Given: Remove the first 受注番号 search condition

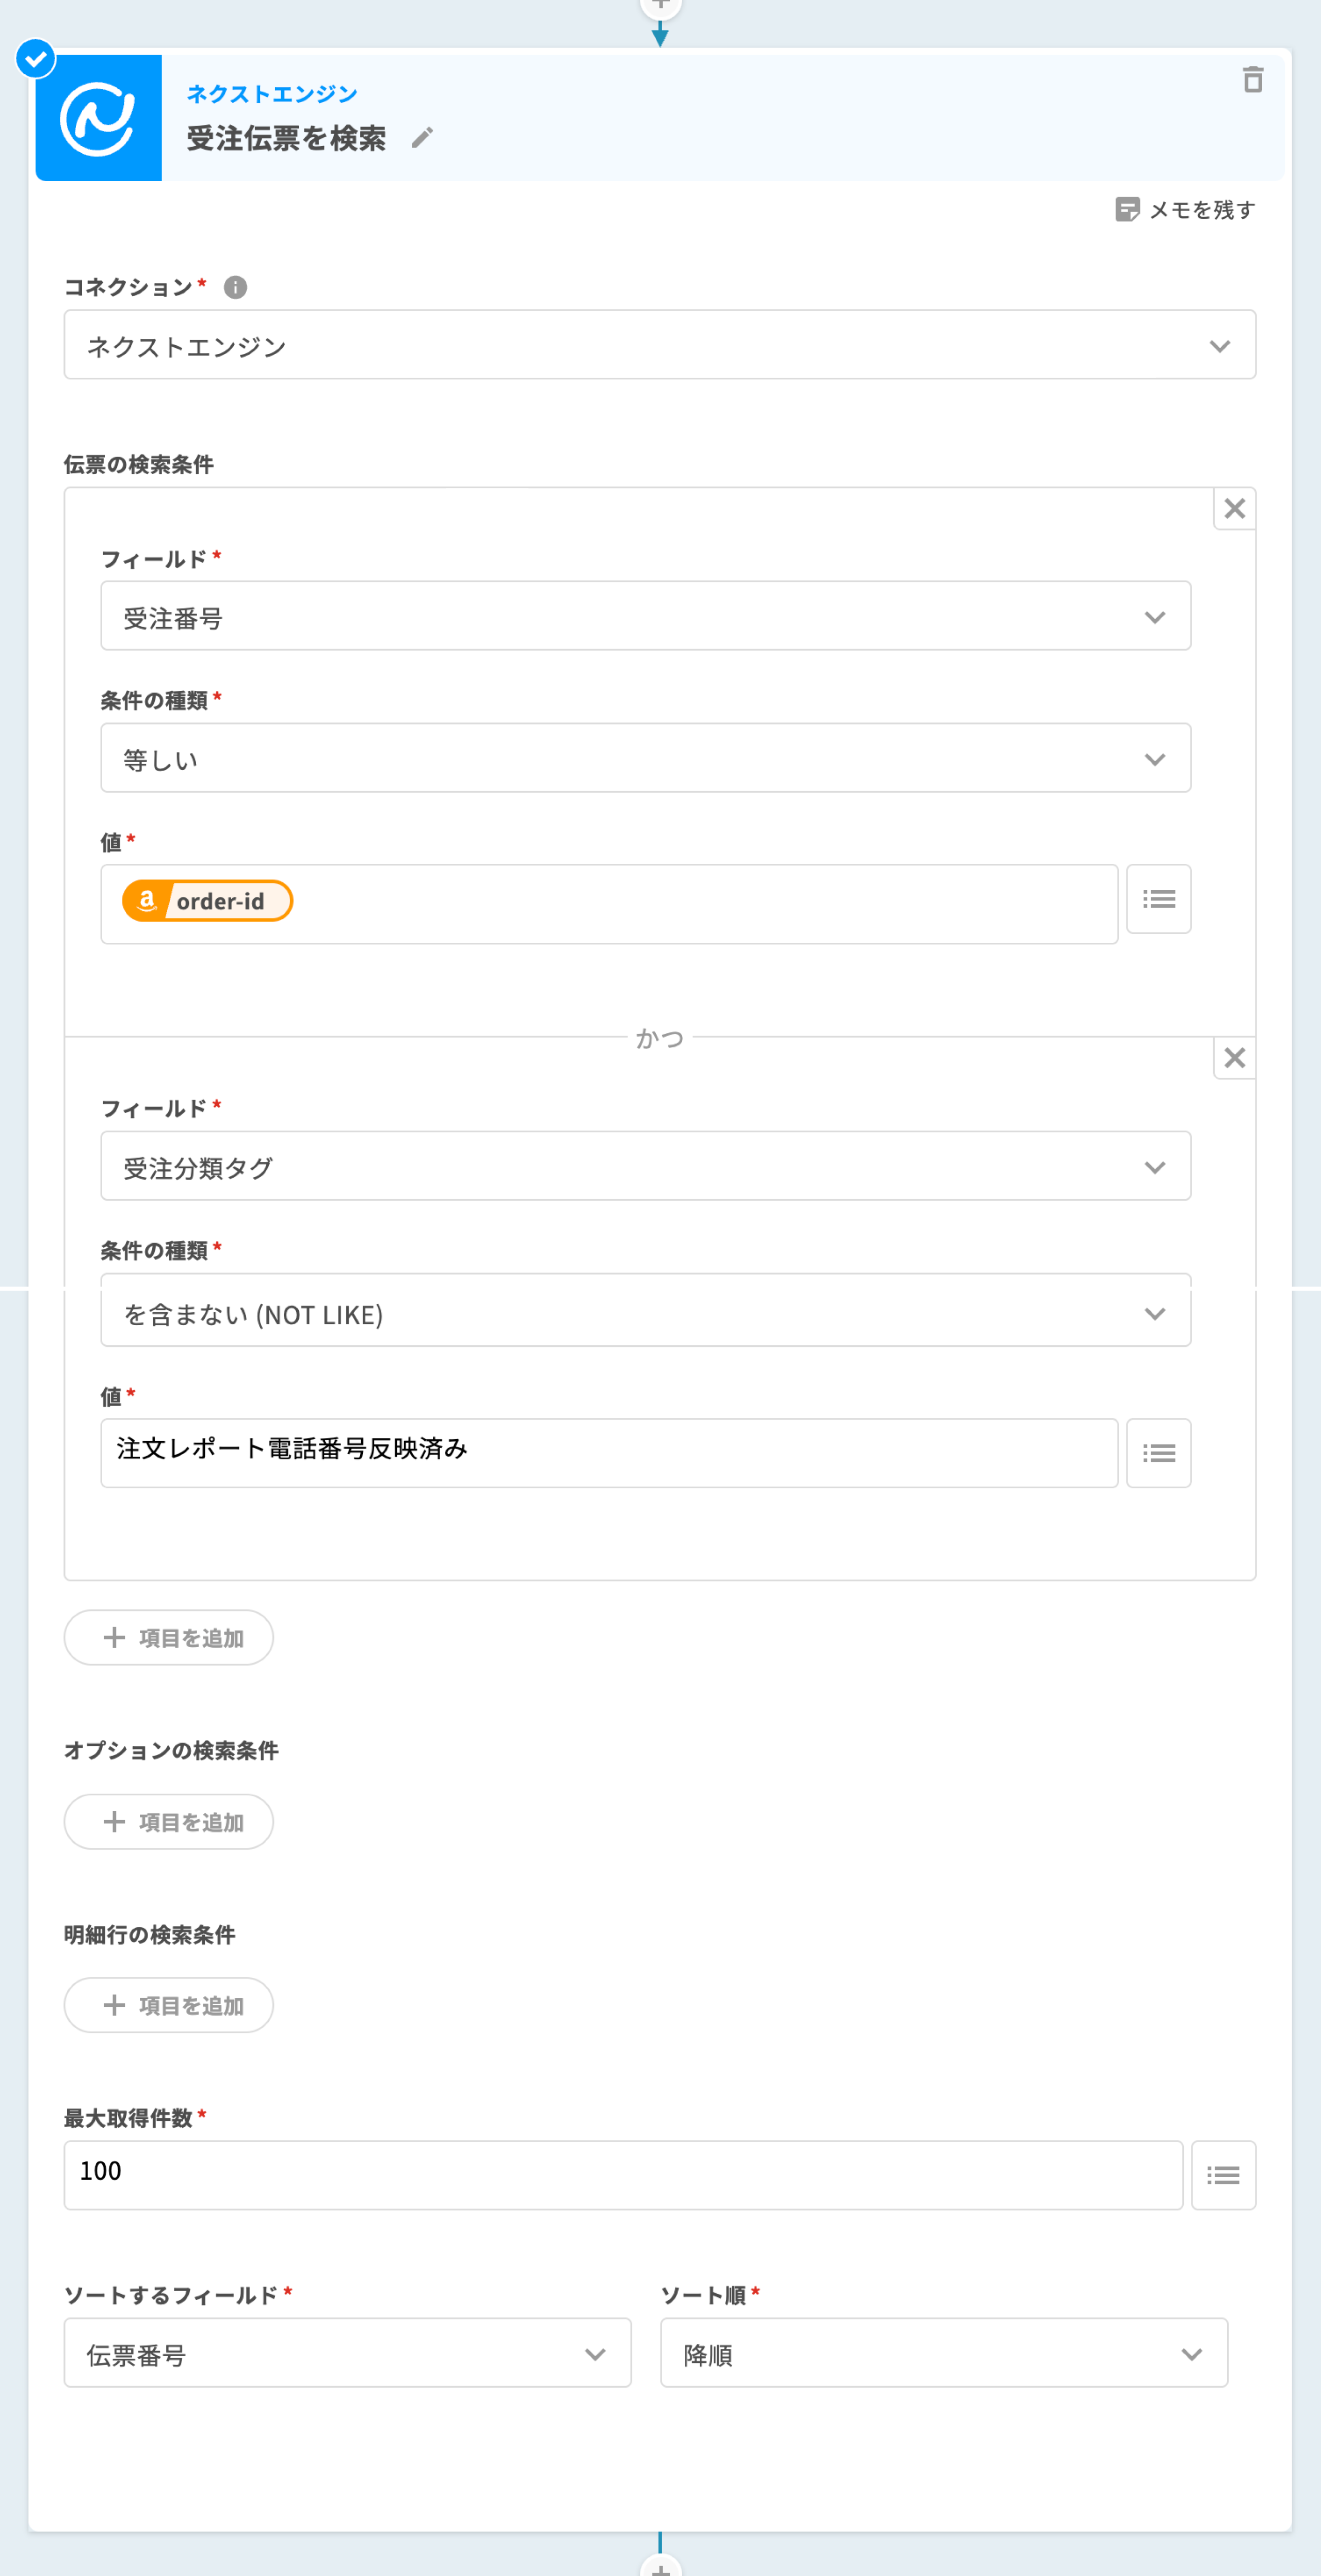Looking at the screenshot, I should pyautogui.click(x=1234, y=509).
